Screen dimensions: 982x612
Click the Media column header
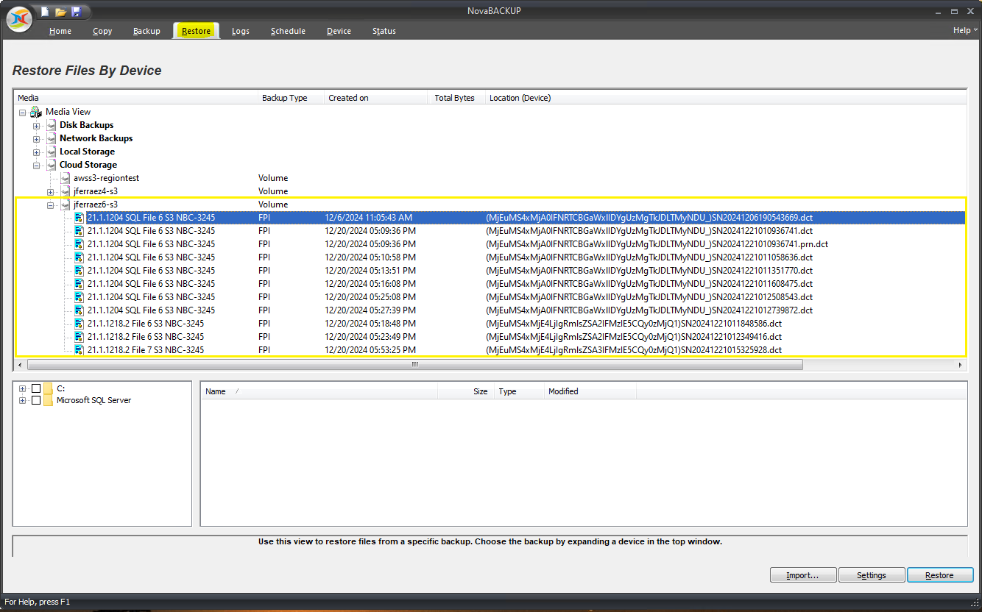(x=136, y=98)
